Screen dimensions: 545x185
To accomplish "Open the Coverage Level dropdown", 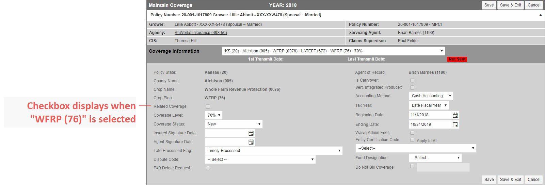I will pos(213,115).
